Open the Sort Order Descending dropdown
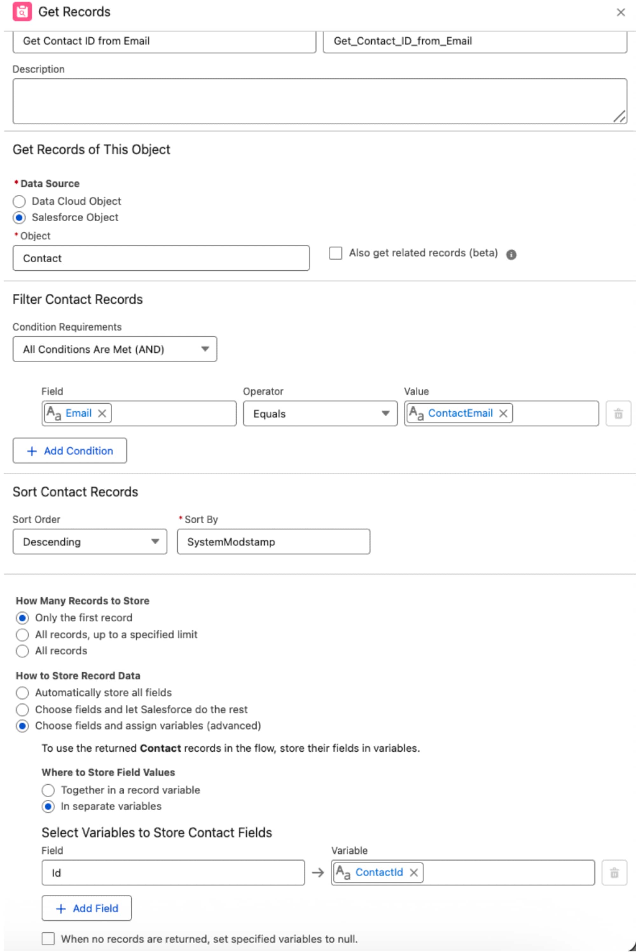Viewport: 636px width, 952px height. point(90,542)
